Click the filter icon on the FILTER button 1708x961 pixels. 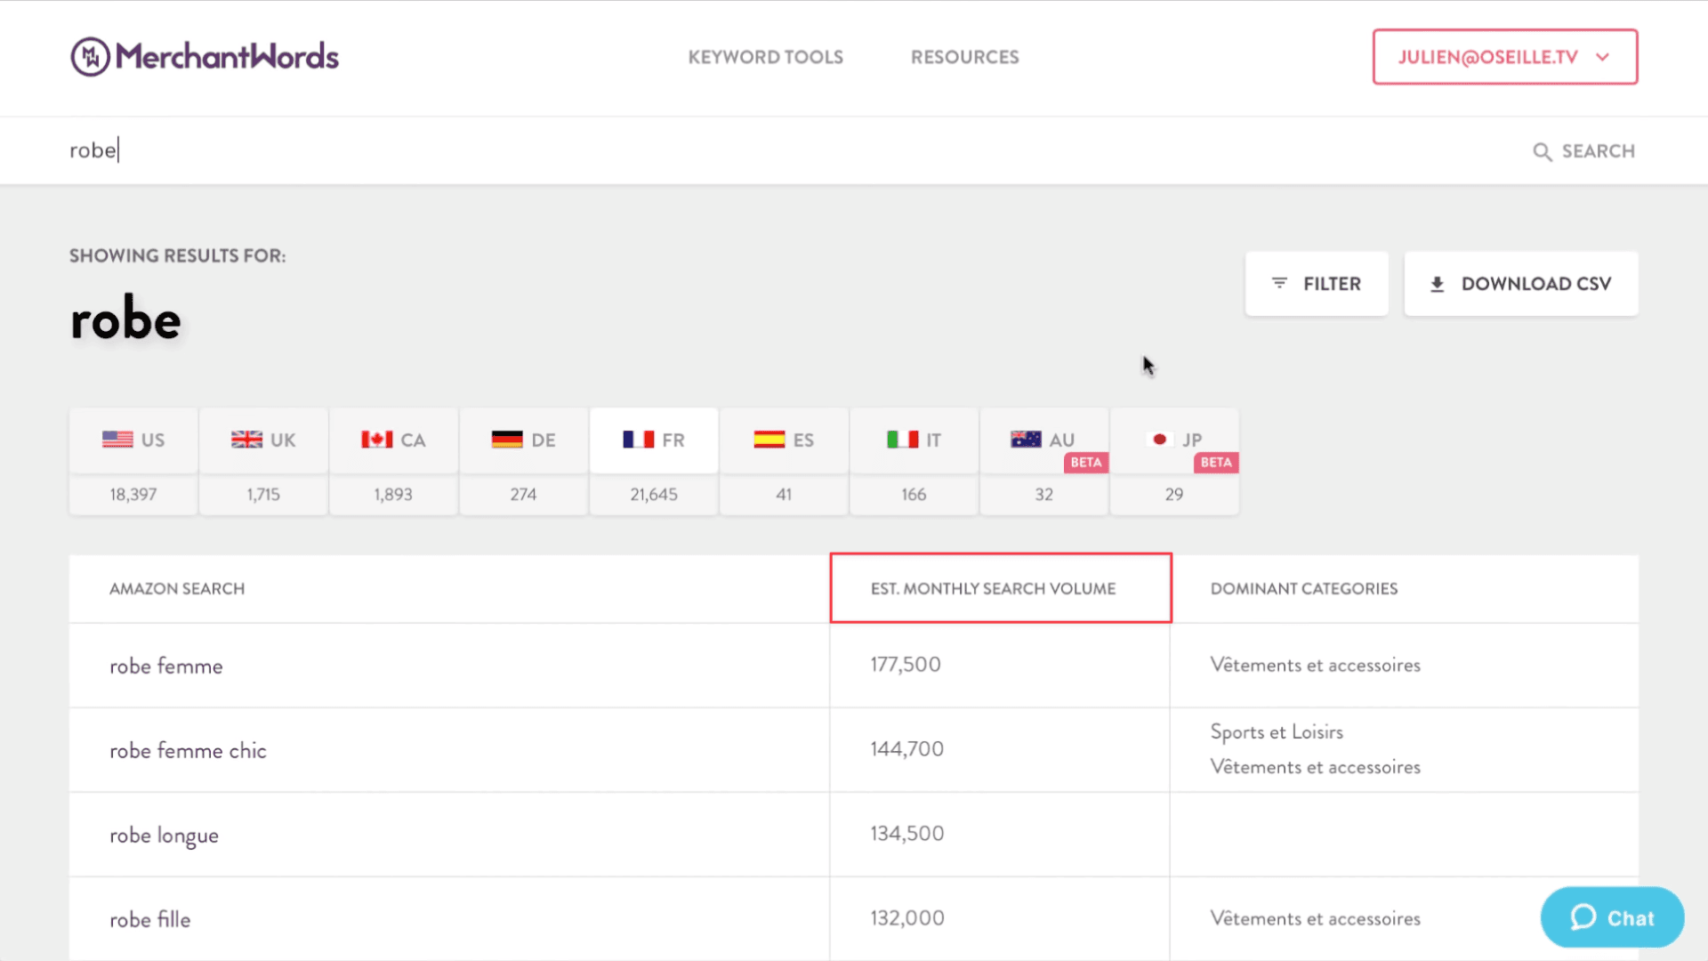pyautogui.click(x=1281, y=283)
